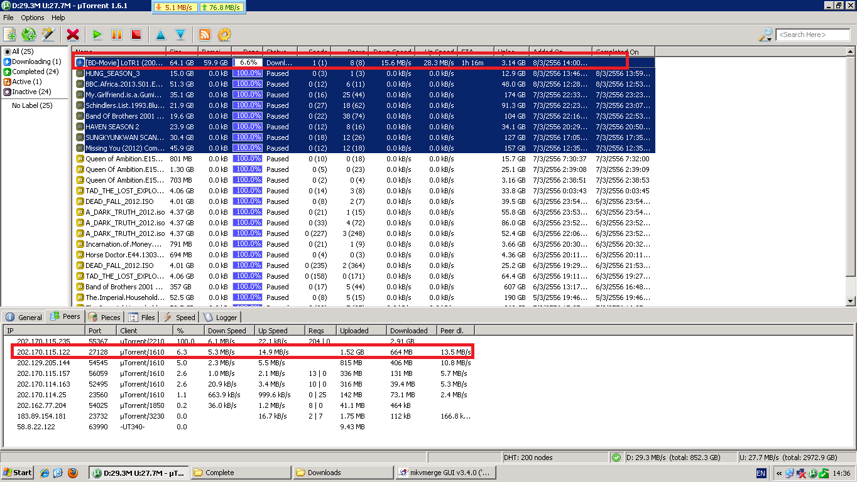
Task: Switch to mkvmerge GUI taskbar button
Action: click(445, 473)
